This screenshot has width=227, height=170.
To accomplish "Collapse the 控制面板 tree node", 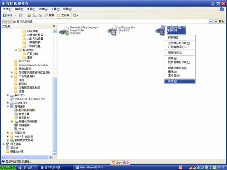I will pos(8,107).
